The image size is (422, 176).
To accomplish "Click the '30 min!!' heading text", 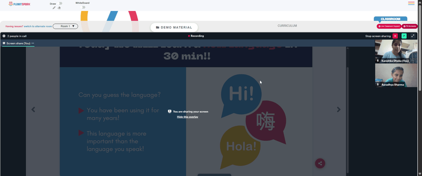I will pos(187,56).
